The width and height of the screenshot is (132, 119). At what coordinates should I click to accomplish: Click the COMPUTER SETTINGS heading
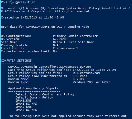16,61
